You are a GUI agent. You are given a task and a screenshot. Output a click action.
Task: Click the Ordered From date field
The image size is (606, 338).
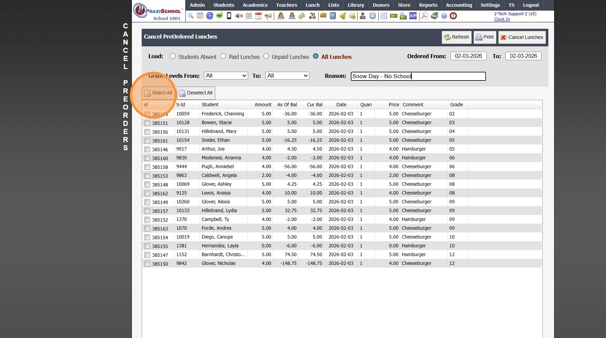(x=468, y=56)
